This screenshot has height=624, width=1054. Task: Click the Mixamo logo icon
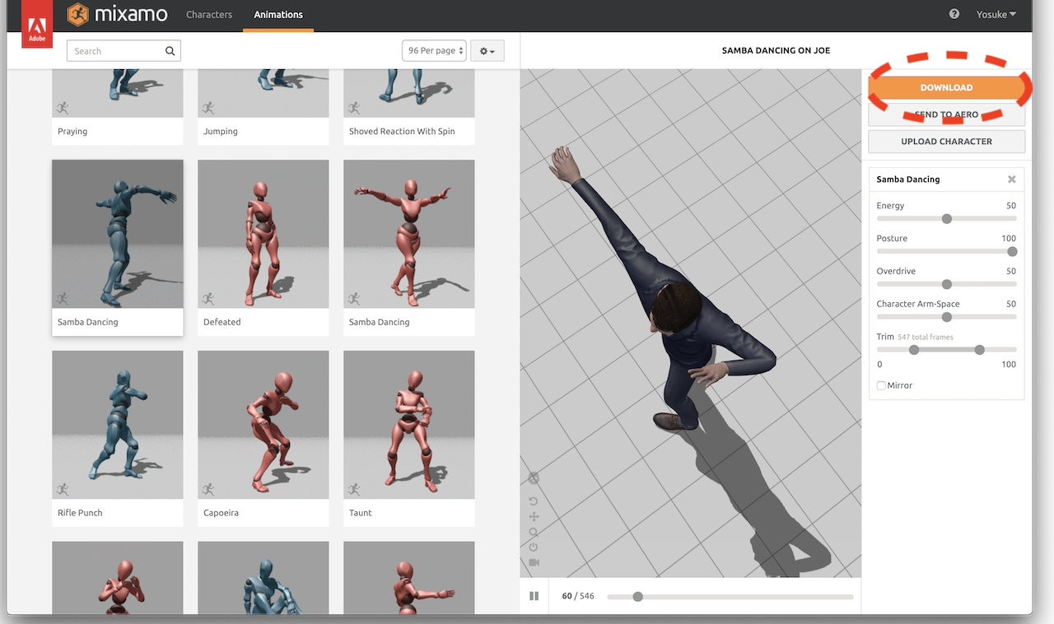77,14
